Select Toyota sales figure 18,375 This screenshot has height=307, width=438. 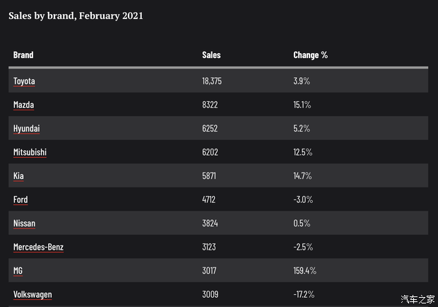[212, 81]
